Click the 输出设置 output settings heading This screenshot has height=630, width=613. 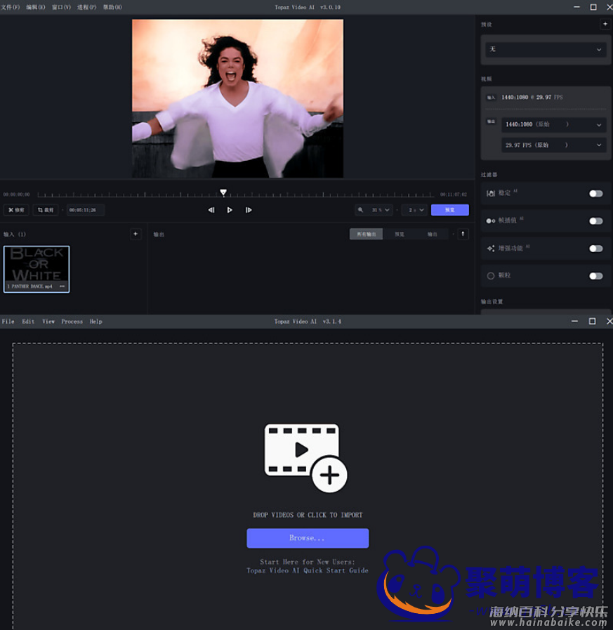coord(492,301)
